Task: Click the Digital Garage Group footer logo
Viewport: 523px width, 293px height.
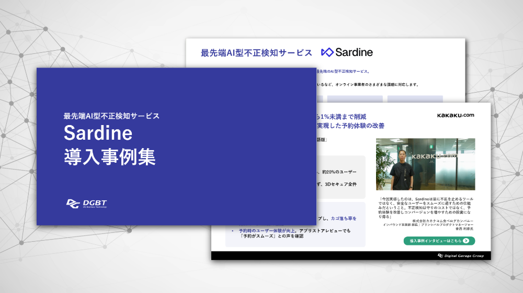Action: pos(461,256)
